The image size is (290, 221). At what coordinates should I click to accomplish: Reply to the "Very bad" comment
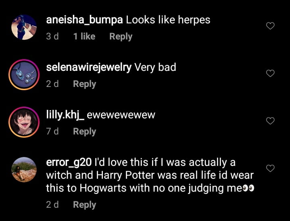(x=84, y=84)
